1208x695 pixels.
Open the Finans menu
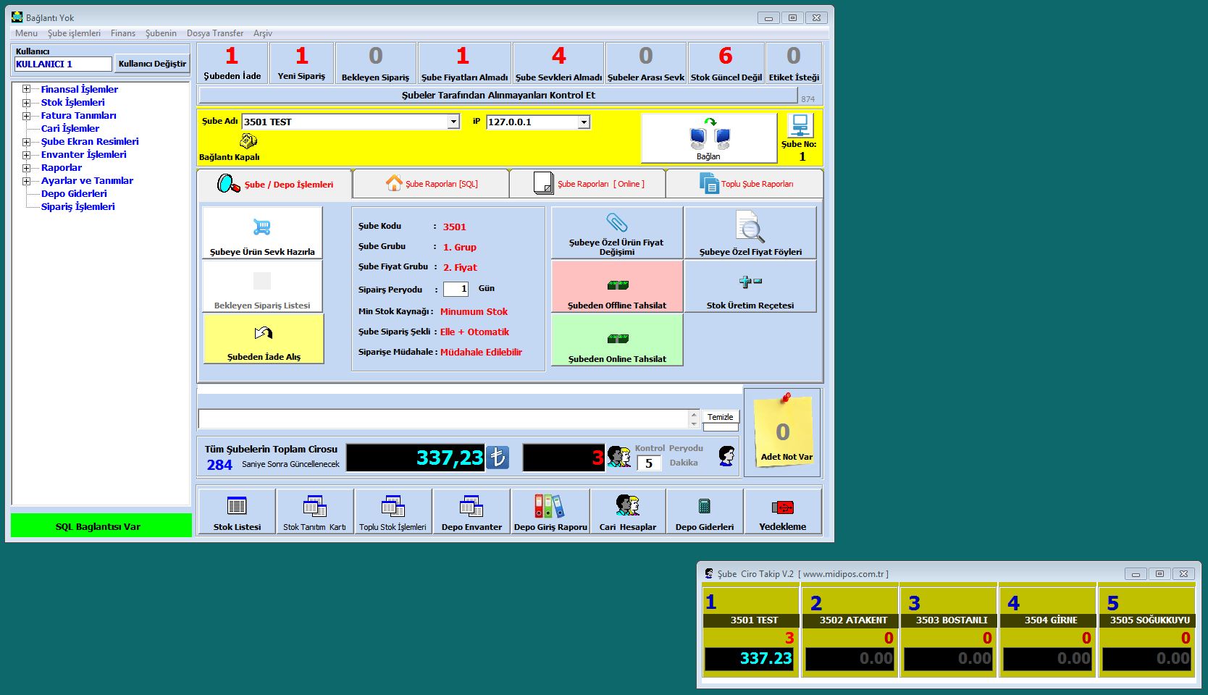[x=123, y=33]
